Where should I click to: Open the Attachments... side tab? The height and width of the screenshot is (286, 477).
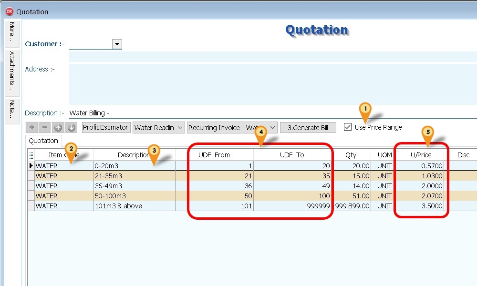coord(12,71)
